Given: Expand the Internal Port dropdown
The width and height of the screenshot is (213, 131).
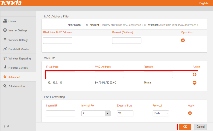Looking at the screenshot, I should click(107, 114).
